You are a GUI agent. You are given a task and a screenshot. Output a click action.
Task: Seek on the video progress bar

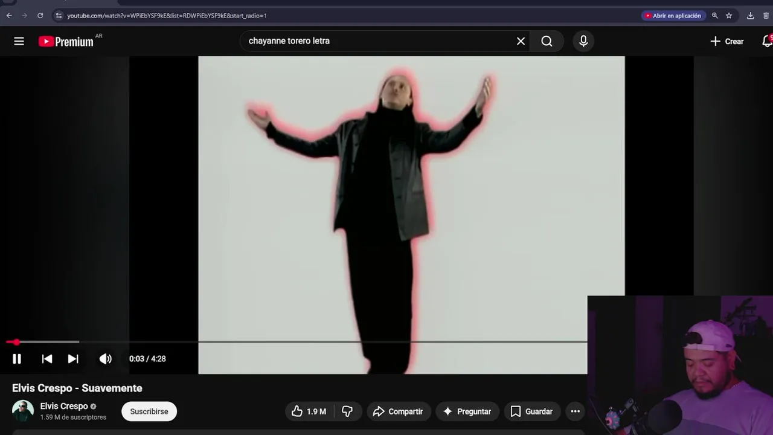pyautogui.click(x=297, y=342)
